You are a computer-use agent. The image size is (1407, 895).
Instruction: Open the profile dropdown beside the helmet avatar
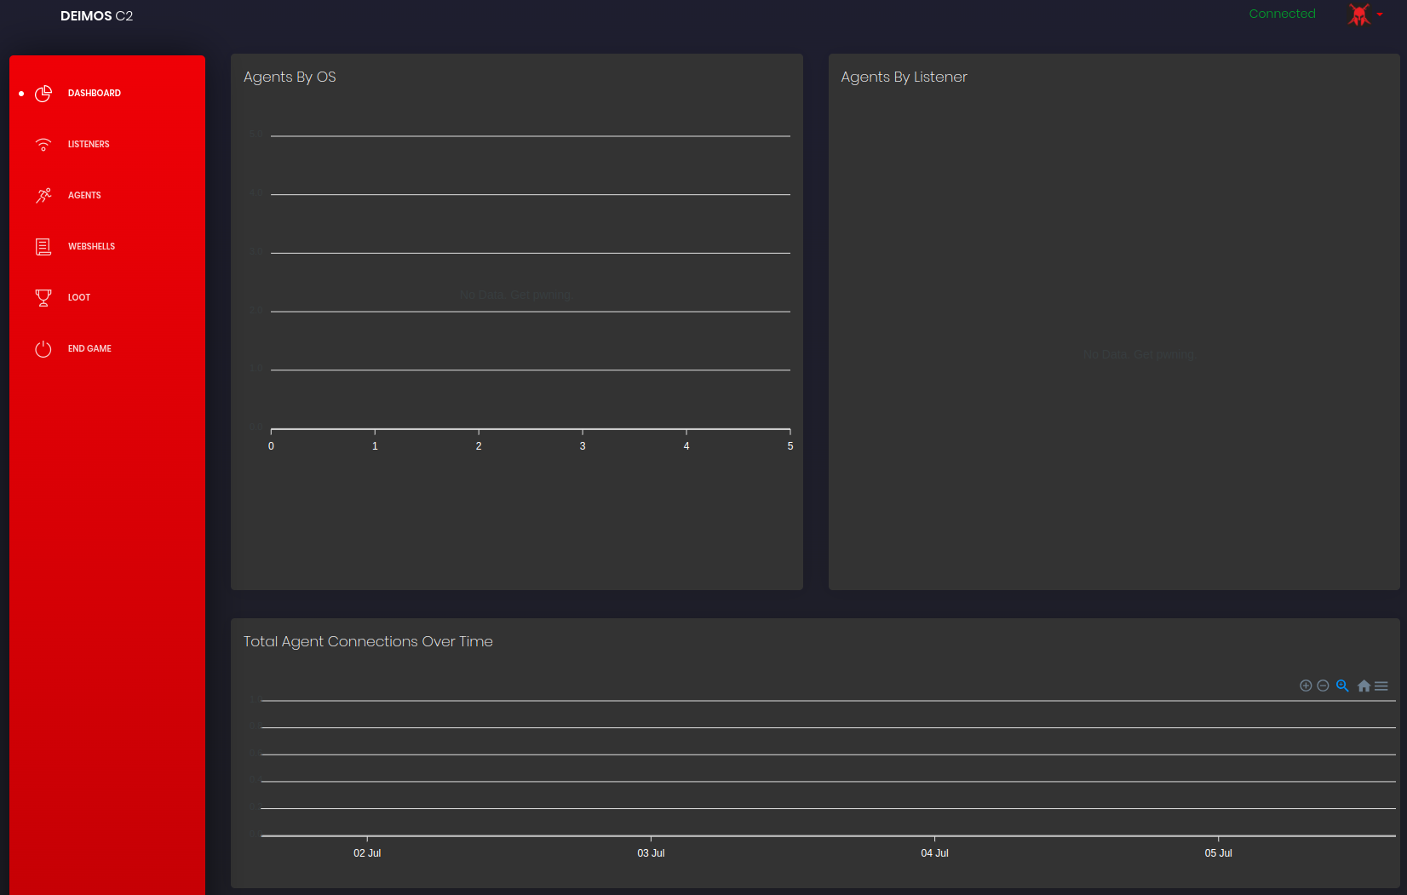(x=1380, y=14)
